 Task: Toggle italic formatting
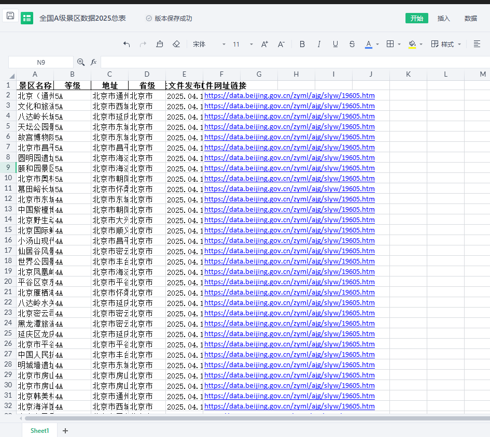pos(319,45)
